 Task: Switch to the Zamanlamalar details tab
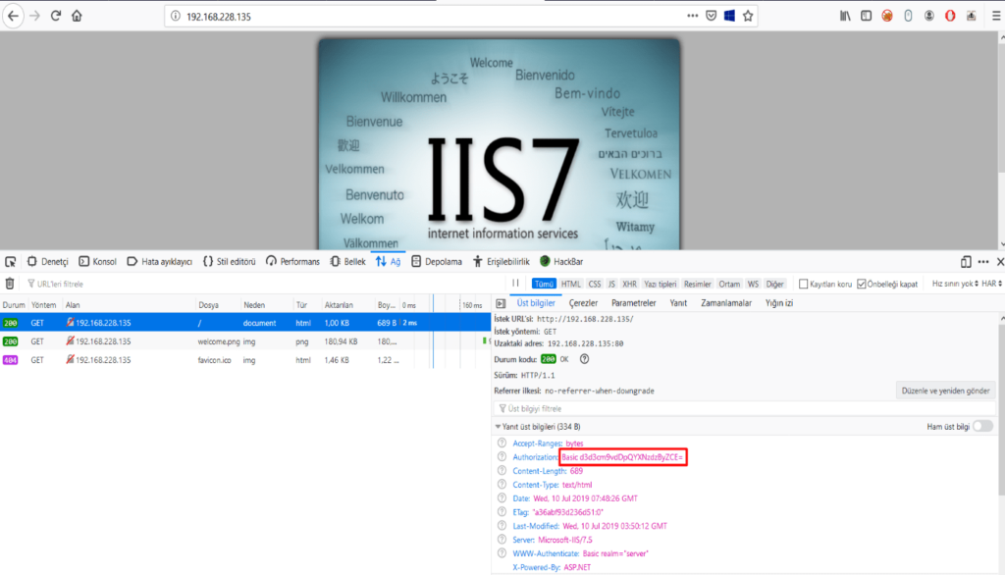tap(726, 303)
